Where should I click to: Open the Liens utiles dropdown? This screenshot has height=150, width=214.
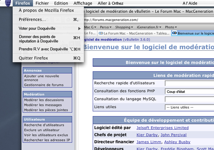pos(189,107)
